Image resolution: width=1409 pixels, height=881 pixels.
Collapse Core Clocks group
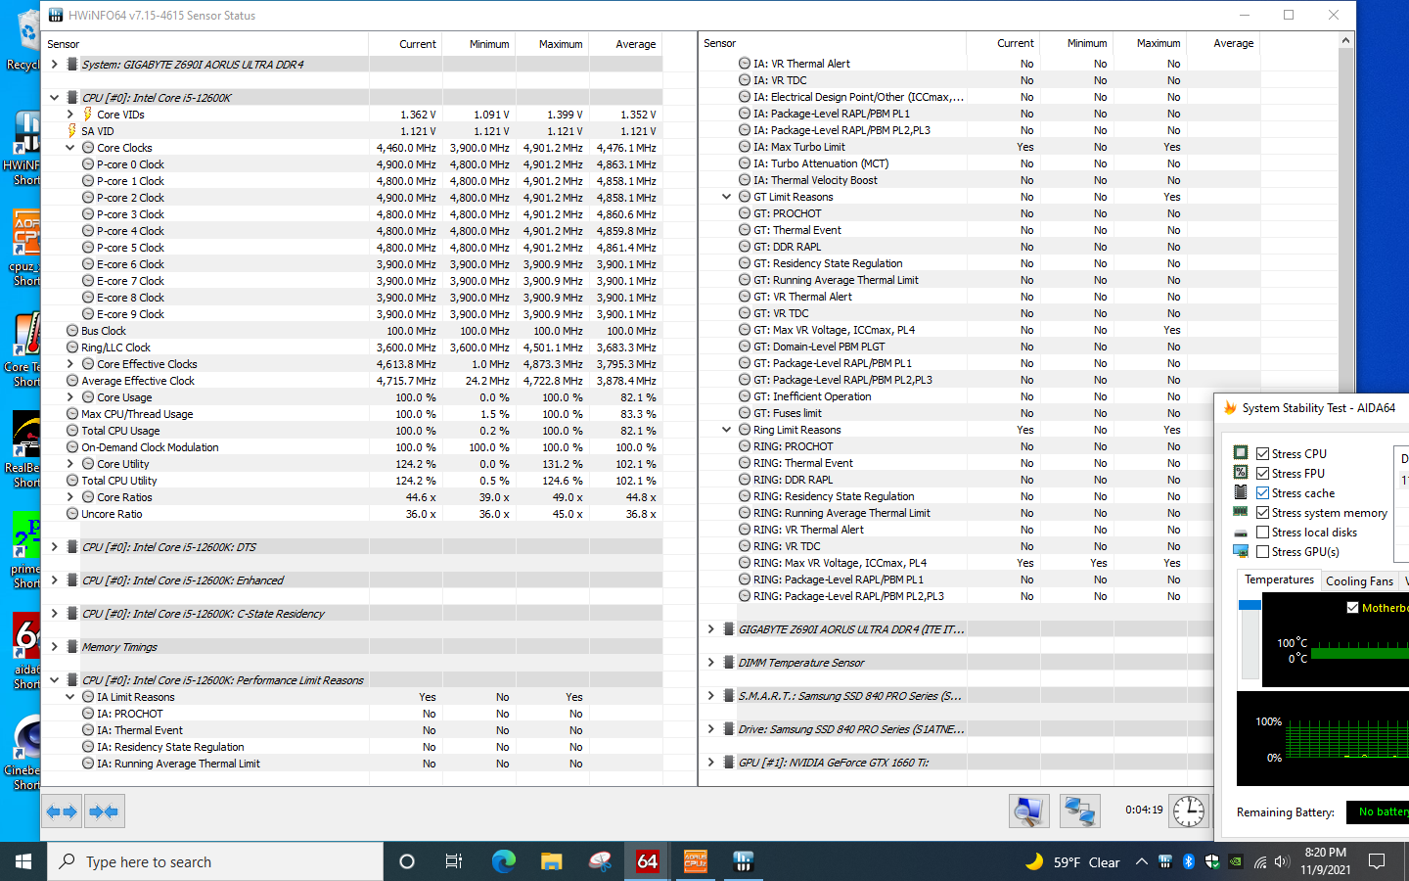pyautogui.click(x=70, y=148)
